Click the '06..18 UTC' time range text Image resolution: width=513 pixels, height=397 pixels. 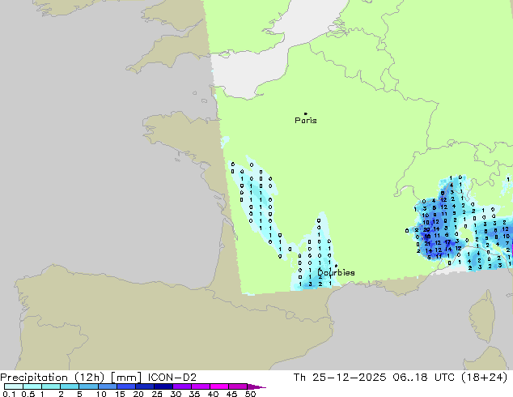[424, 378]
